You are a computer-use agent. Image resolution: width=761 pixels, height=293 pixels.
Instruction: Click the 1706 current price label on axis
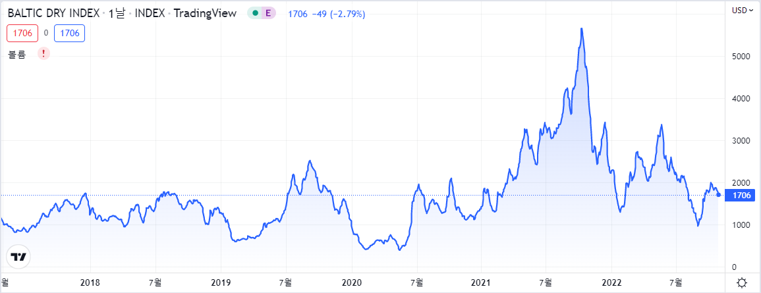click(x=741, y=196)
